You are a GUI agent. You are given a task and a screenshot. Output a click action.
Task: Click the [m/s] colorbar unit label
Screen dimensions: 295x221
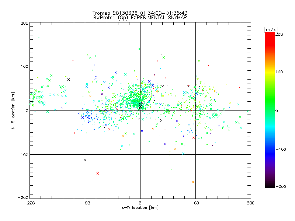pyautogui.click(x=271, y=29)
